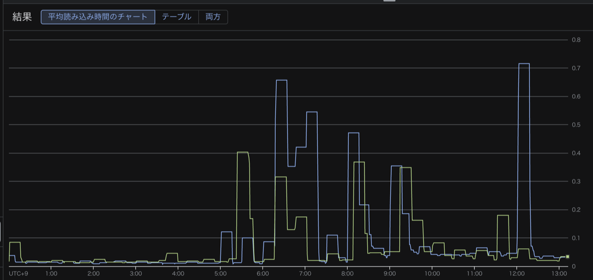Click the green peak plateau near 5:30

[x=243, y=152]
